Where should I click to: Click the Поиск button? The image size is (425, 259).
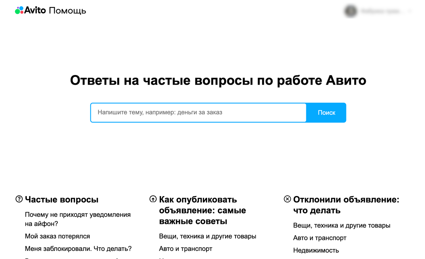point(326,113)
